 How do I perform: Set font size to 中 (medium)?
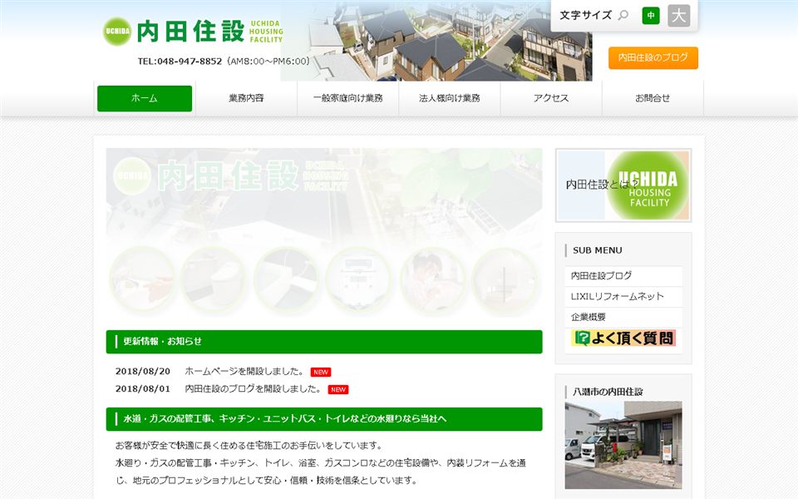[x=651, y=15]
